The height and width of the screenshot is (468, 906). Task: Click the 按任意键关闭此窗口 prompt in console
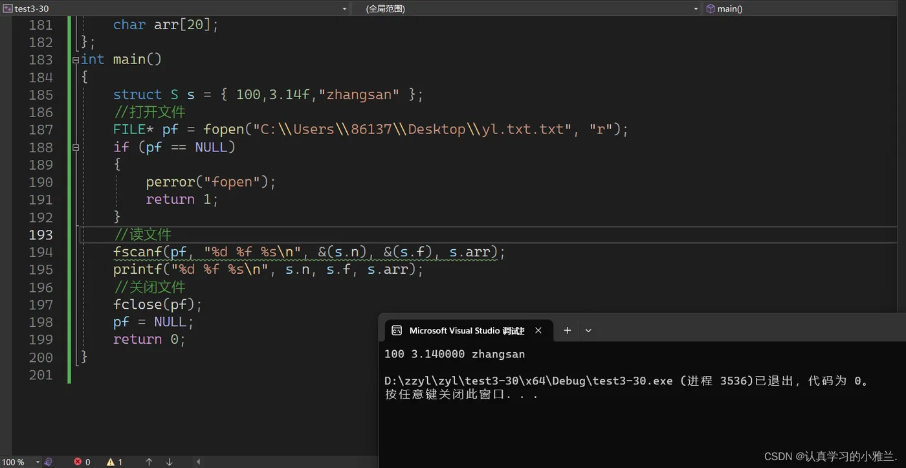point(461,394)
